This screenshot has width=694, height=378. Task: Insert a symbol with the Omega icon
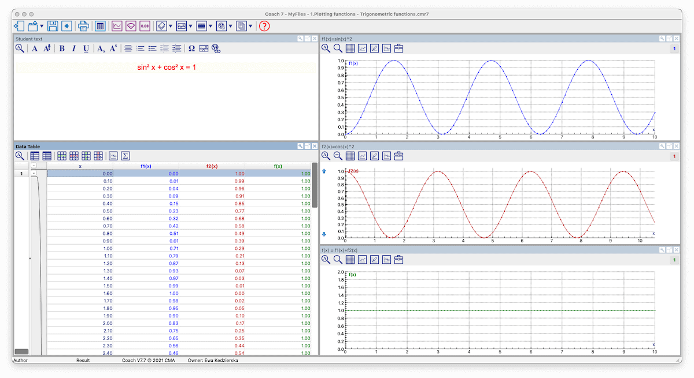(x=191, y=48)
